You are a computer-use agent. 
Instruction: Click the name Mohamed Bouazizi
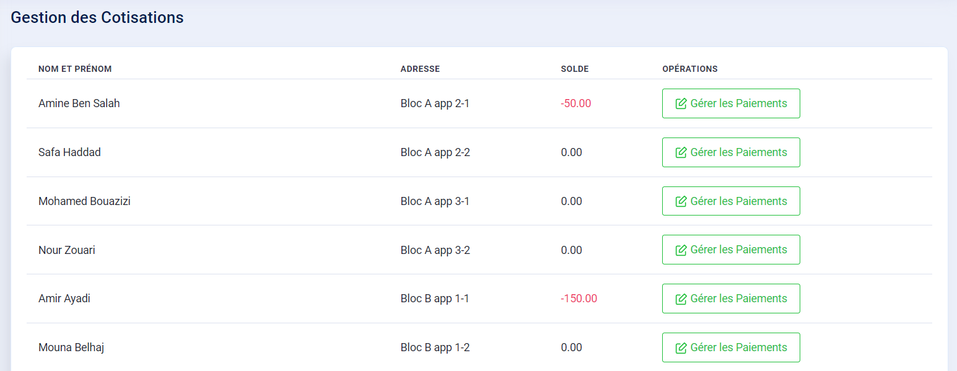(84, 201)
